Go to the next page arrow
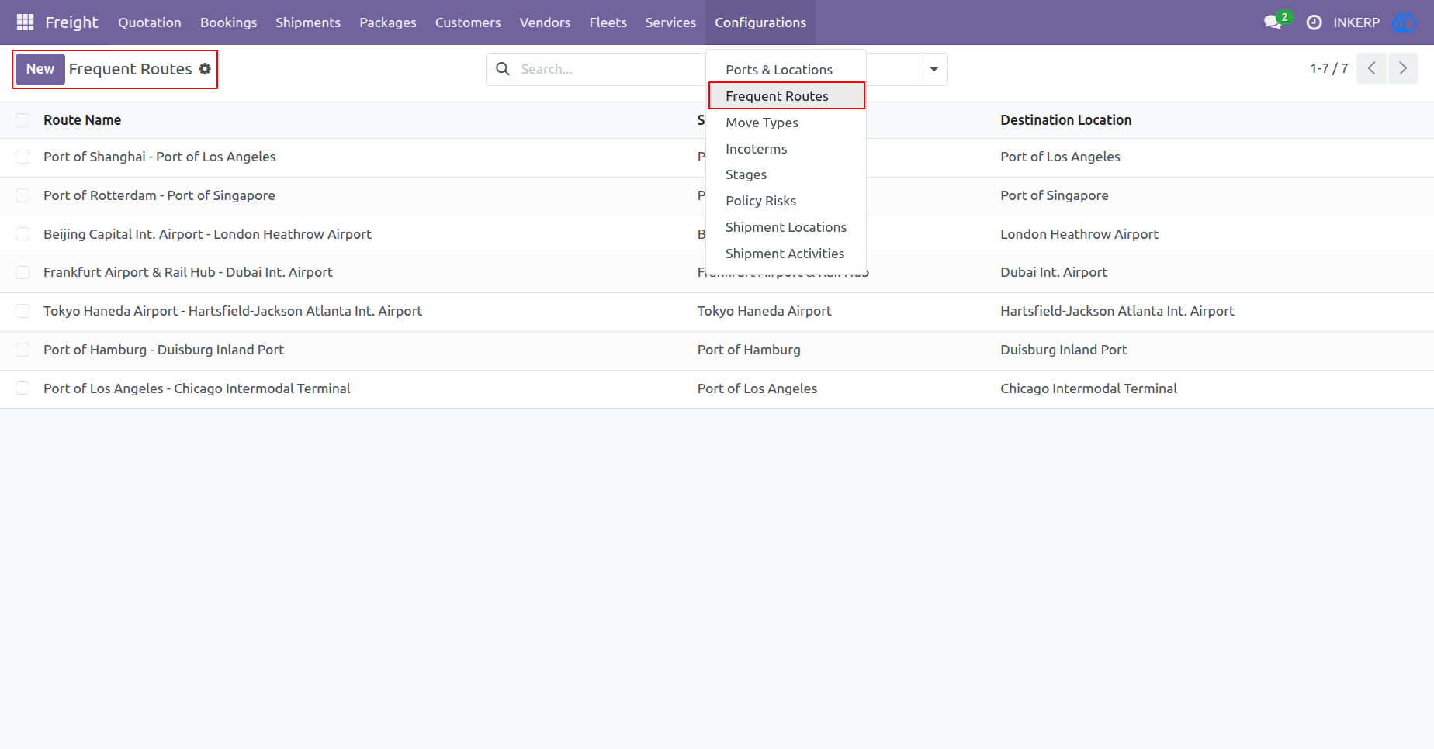 [1403, 68]
